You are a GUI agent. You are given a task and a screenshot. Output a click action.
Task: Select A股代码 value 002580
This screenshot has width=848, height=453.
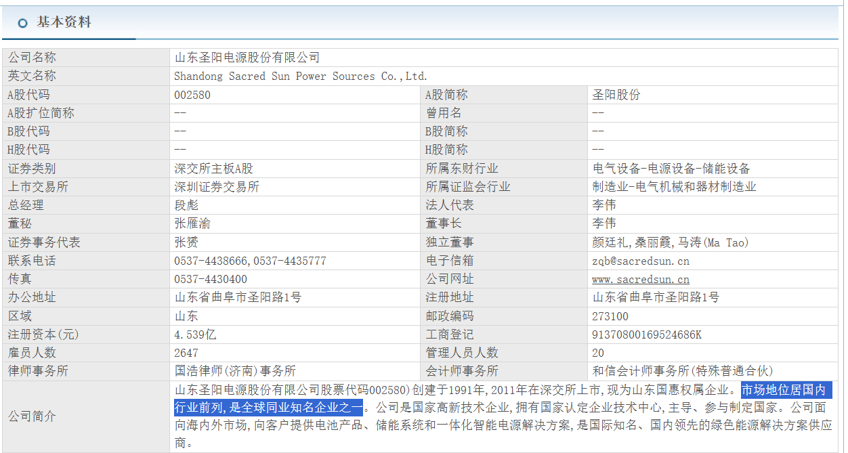click(192, 95)
